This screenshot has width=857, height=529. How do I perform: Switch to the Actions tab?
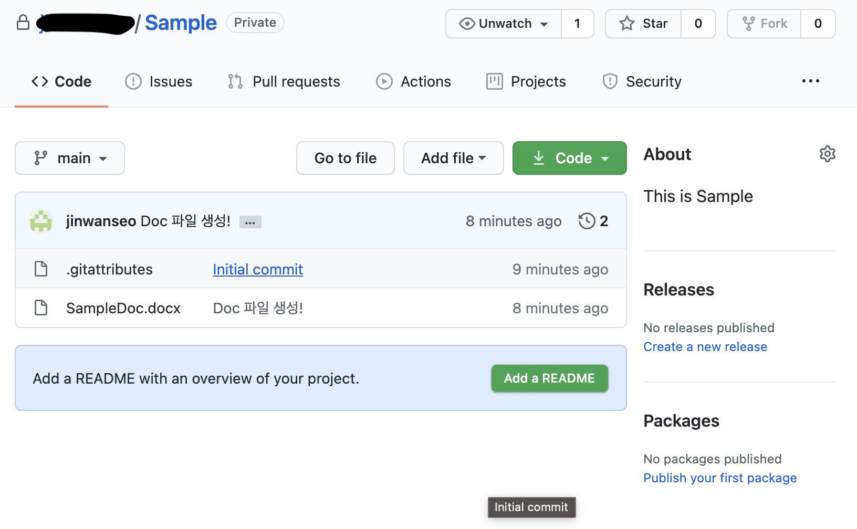[413, 81]
